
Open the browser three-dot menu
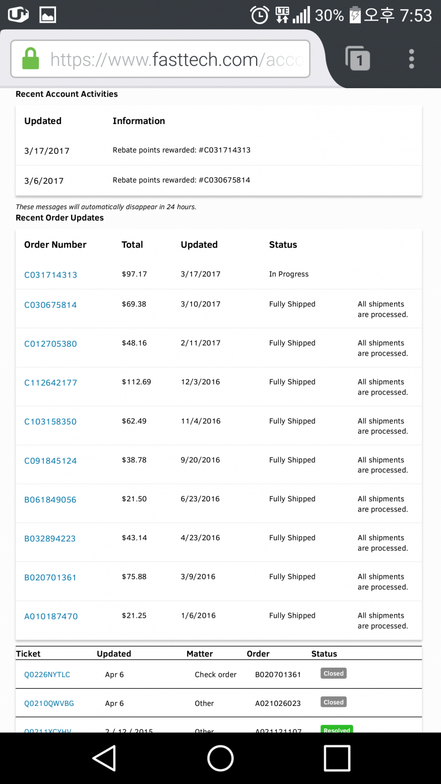point(412,59)
